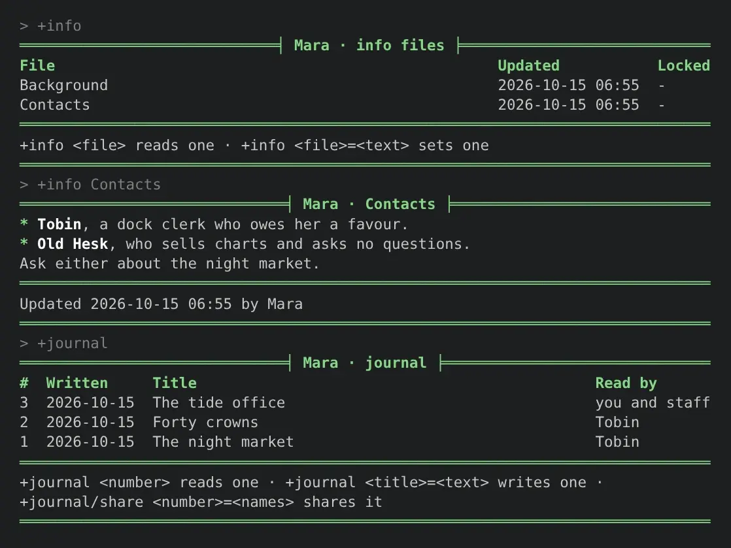Click the 'Contacts' file row name
Screen dimensions: 731x548
tap(54, 105)
